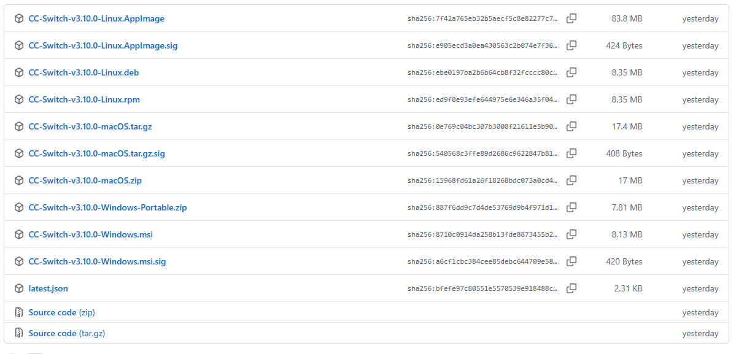736x354 pixels.
Task: Copy checksum of macOS.tar.gz asset
Action: (571, 126)
